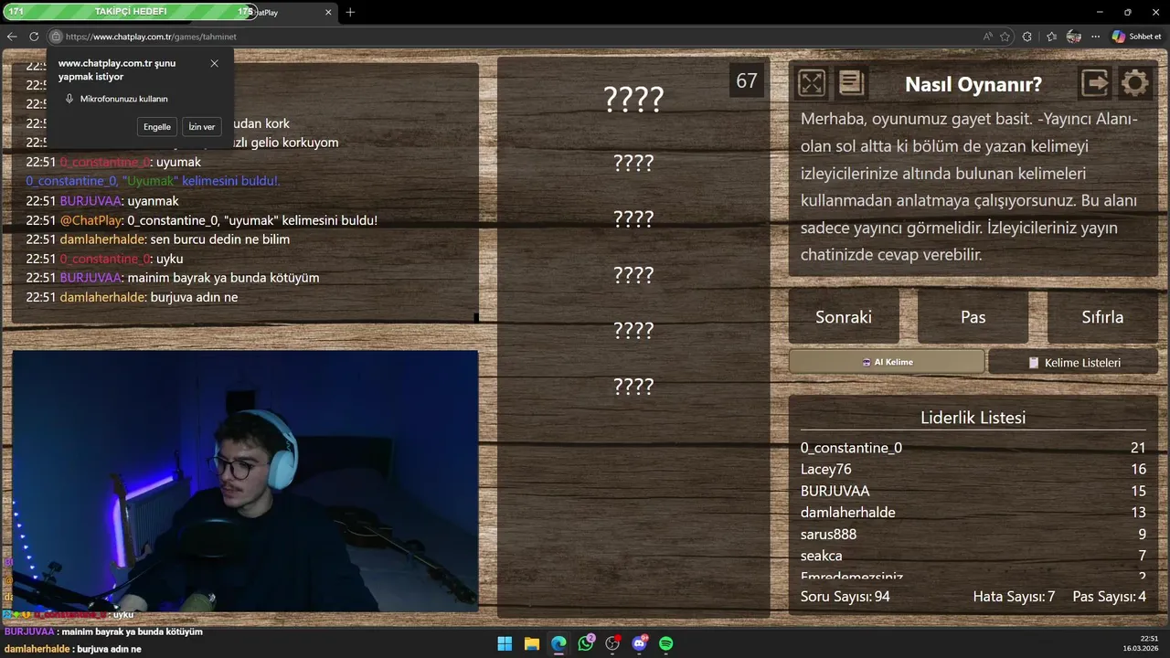Click the site info icon in address bar
Screen dimensions: 1170x658
pyautogui.click(x=56, y=37)
